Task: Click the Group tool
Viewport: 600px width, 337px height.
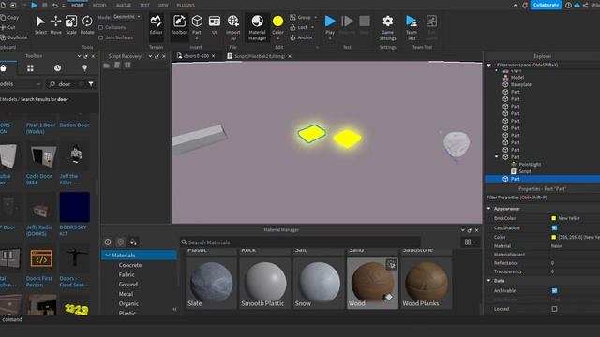Action: click(300, 17)
